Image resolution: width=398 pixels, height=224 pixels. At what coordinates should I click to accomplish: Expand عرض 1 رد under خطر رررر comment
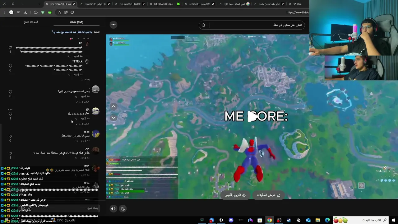(83, 124)
